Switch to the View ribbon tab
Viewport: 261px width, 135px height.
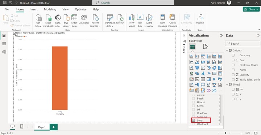(x=65, y=9)
